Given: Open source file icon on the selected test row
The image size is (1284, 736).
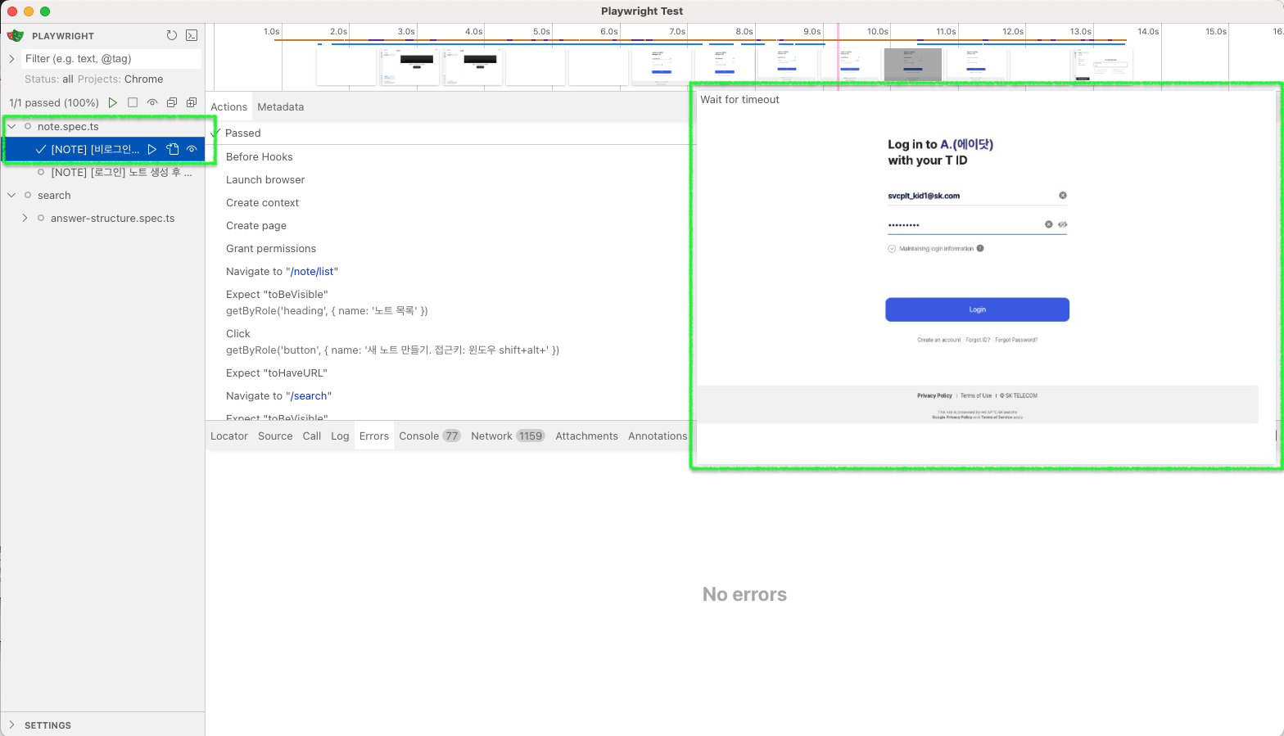Looking at the screenshot, I should coord(172,149).
